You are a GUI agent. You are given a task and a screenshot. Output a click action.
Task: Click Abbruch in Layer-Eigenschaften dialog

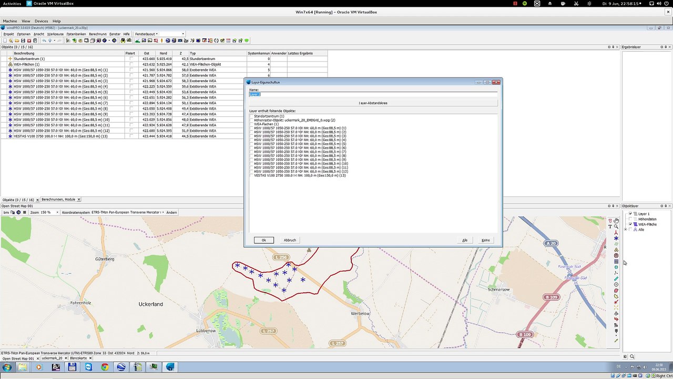[290, 240]
